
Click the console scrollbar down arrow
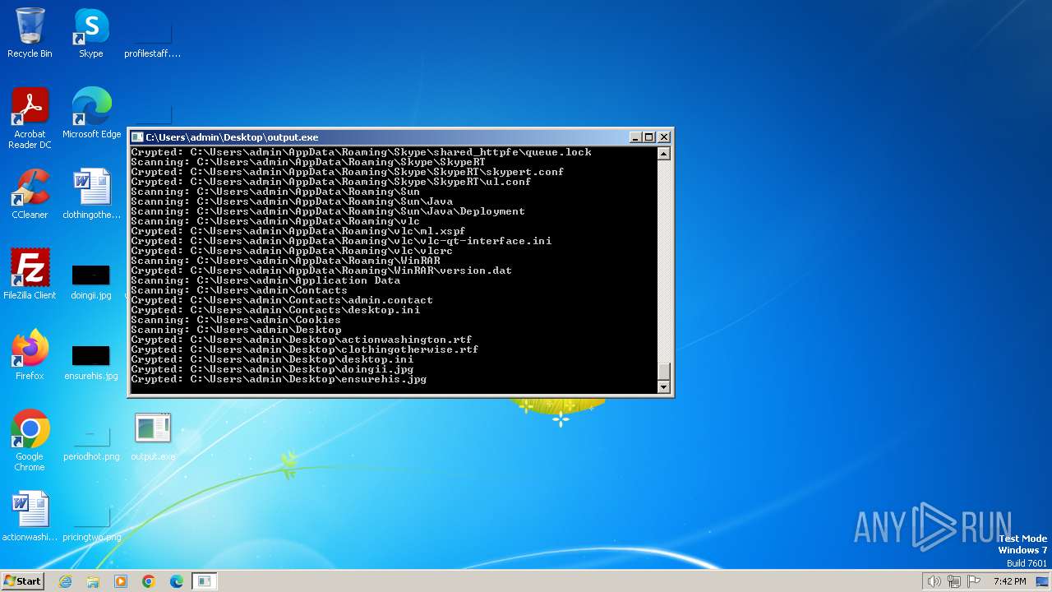click(664, 386)
